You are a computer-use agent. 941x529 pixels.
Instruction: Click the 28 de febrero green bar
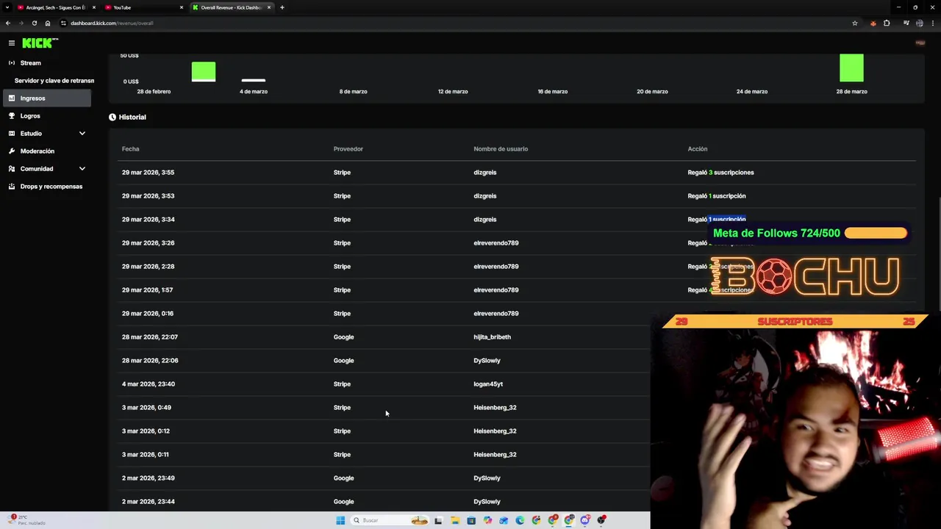pos(204,71)
